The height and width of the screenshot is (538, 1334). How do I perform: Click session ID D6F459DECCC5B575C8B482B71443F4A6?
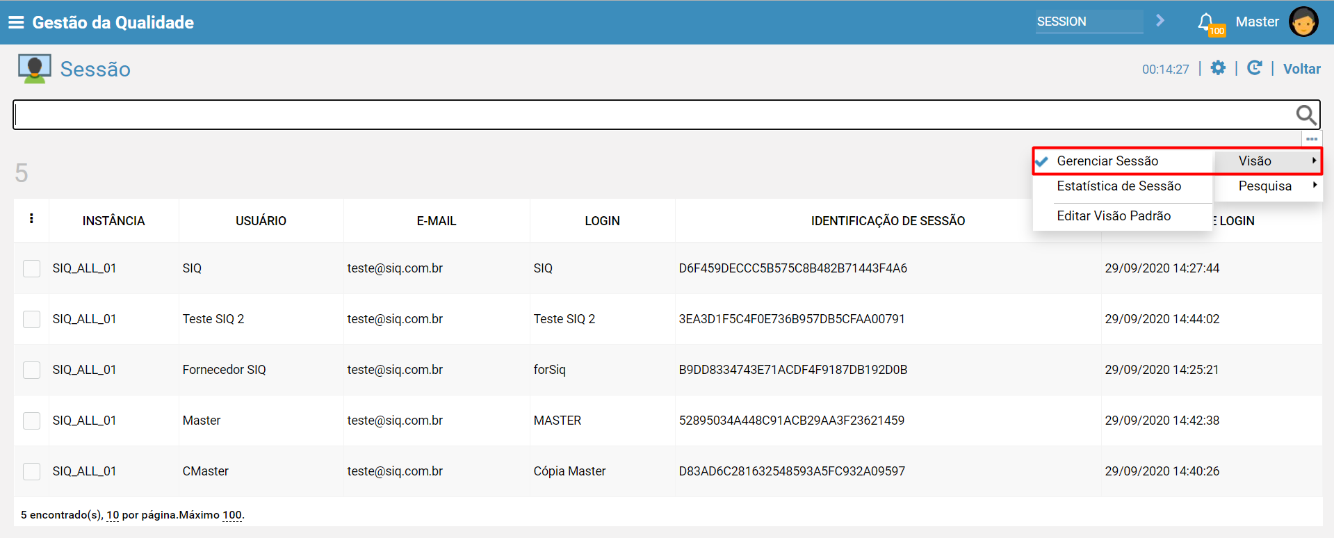click(x=792, y=268)
